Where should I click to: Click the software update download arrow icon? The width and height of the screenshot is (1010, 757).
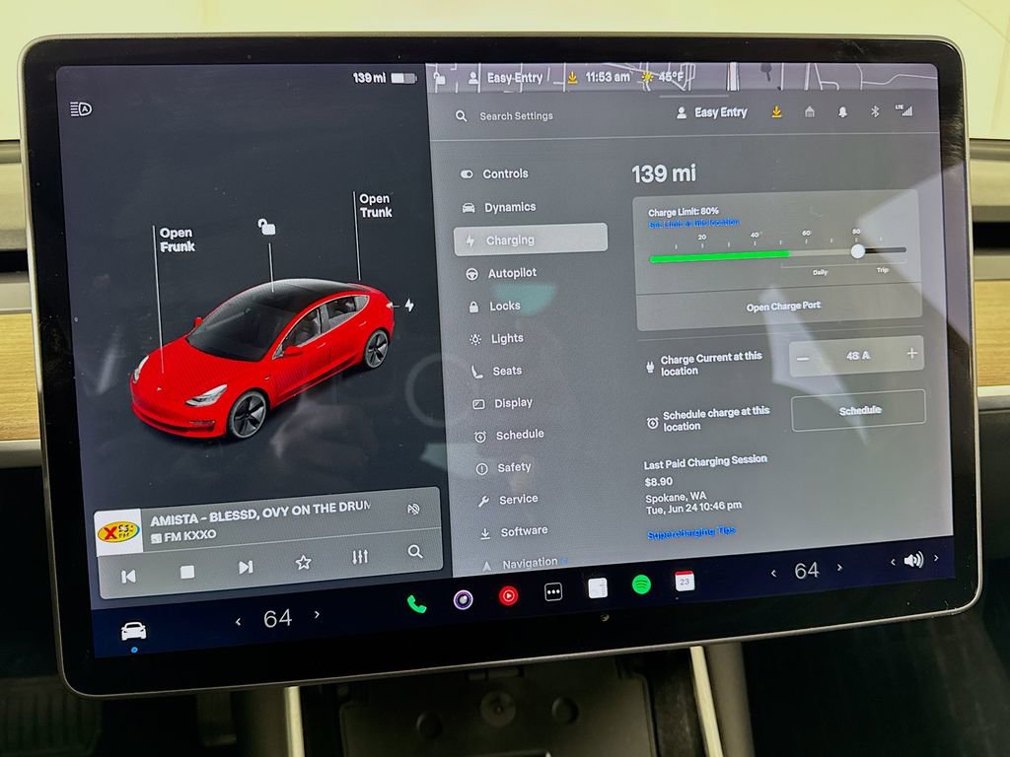click(776, 112)
